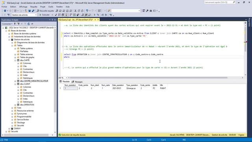Image resolution: width=252 pixels, height=142 pixels.
Task: Click the save file disk icon
Action: [x=30, y=11]
